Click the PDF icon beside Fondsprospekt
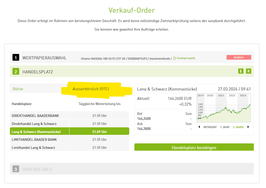The height and width of the screenshot is (188, 266). [174, 58]
